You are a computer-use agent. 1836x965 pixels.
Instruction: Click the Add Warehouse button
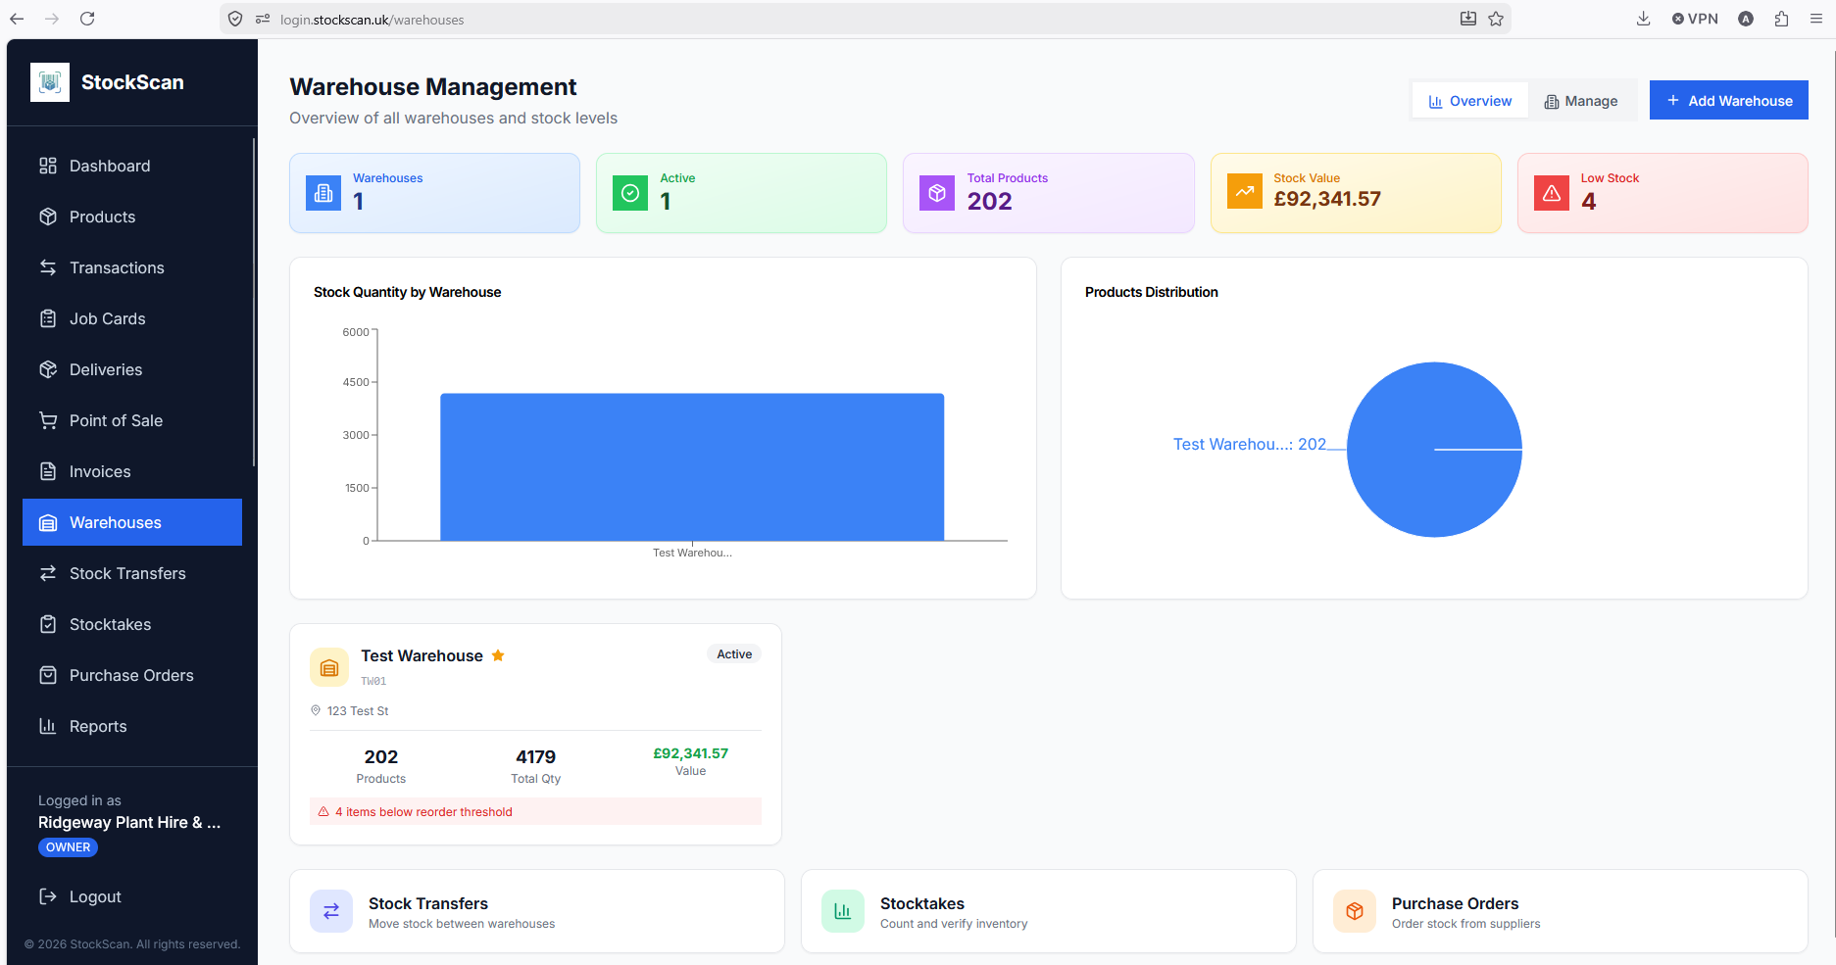coord(1728,101)
